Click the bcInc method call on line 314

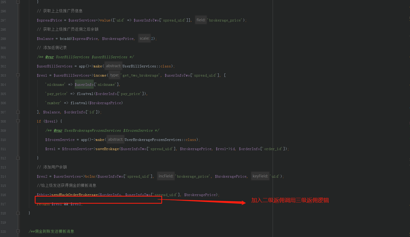(91, 176)
